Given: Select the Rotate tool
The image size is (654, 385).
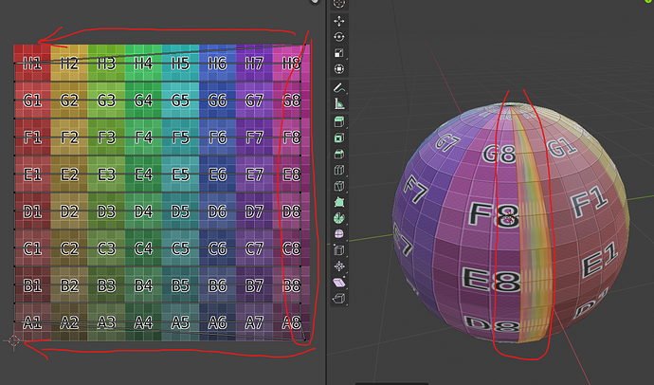Looking at the screenshot, I should [x=339, y=37].
